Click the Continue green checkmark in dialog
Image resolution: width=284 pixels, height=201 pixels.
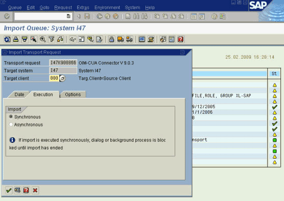[9, 190]
